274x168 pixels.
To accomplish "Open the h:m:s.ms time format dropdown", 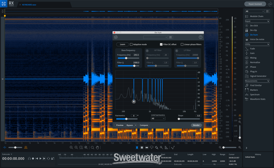I will (x=7, y=154).
